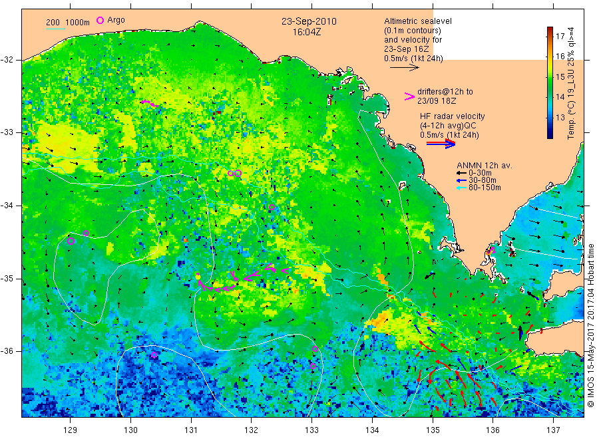Click the colorbar tick label 15
This screenshot has height=439, width=599.
[560, 76]
